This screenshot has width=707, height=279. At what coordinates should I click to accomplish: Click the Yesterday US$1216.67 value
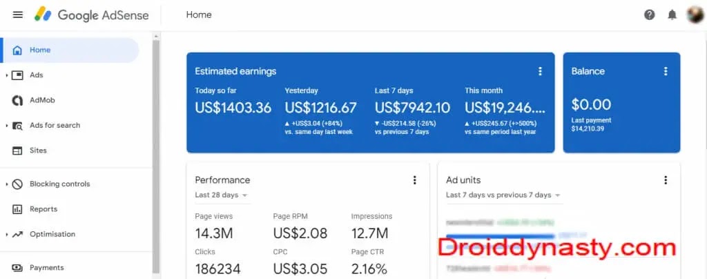(320, 108)
